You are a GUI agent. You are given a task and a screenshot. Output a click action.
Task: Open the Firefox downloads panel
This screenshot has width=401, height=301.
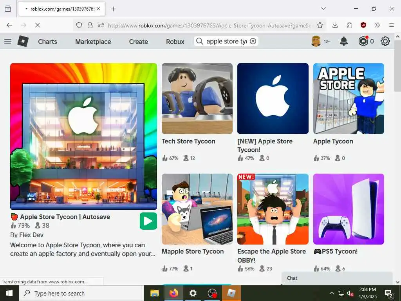click(x=335, y=25)
